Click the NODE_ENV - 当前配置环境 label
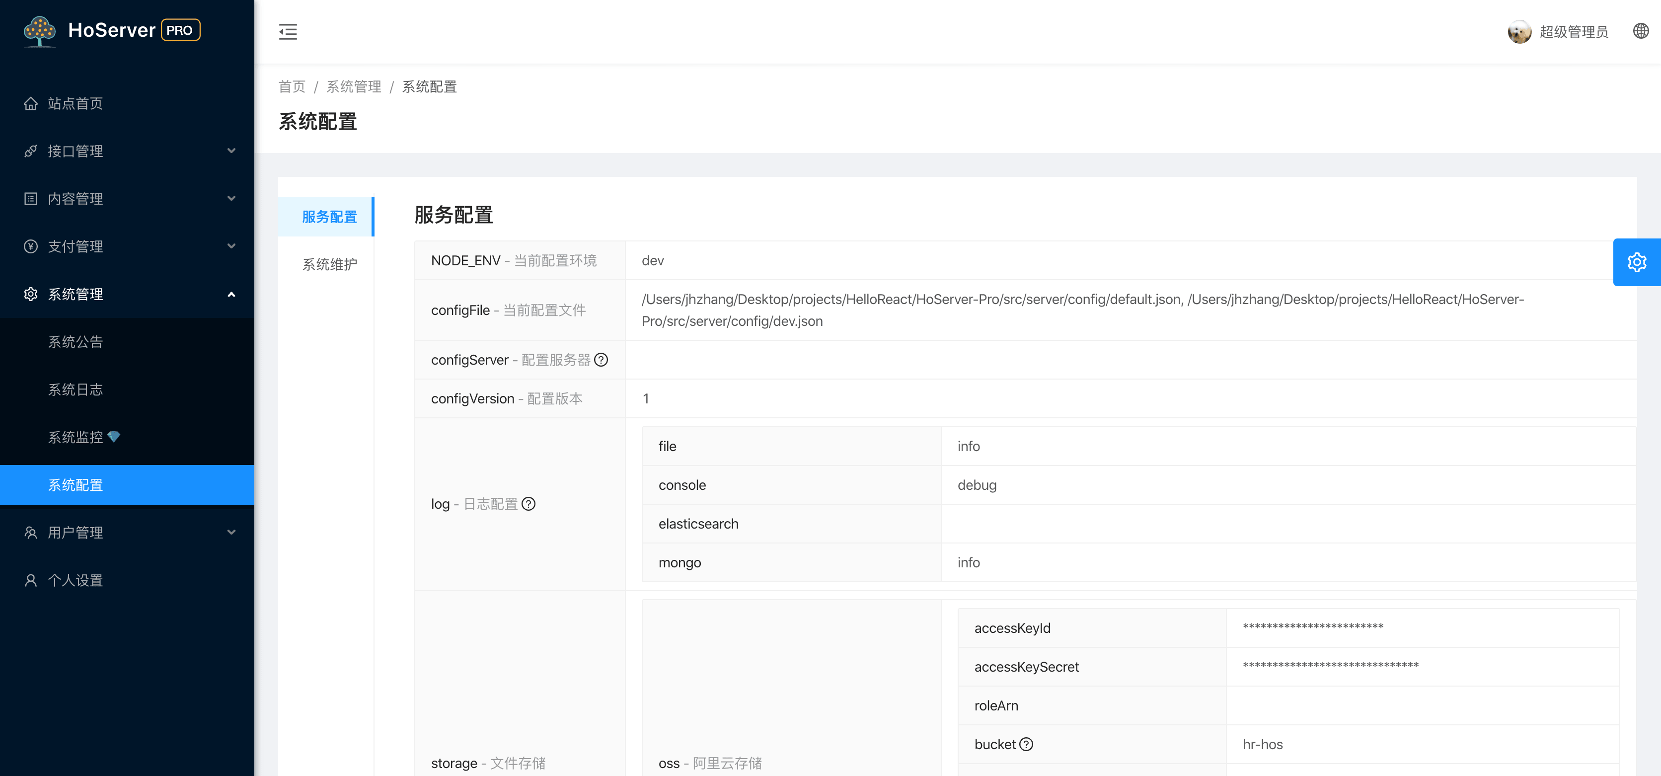The width and height of the screenshot is (1661, 776). coord(514,261)
